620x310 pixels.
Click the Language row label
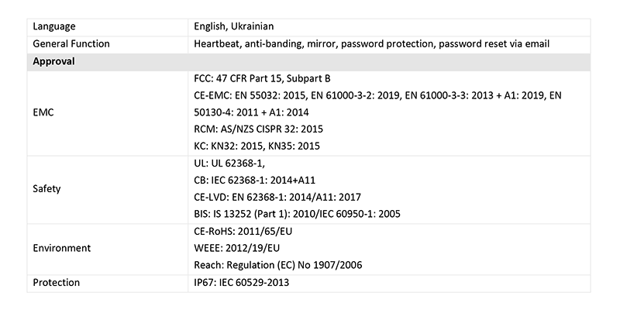click(x=53, y=26)
